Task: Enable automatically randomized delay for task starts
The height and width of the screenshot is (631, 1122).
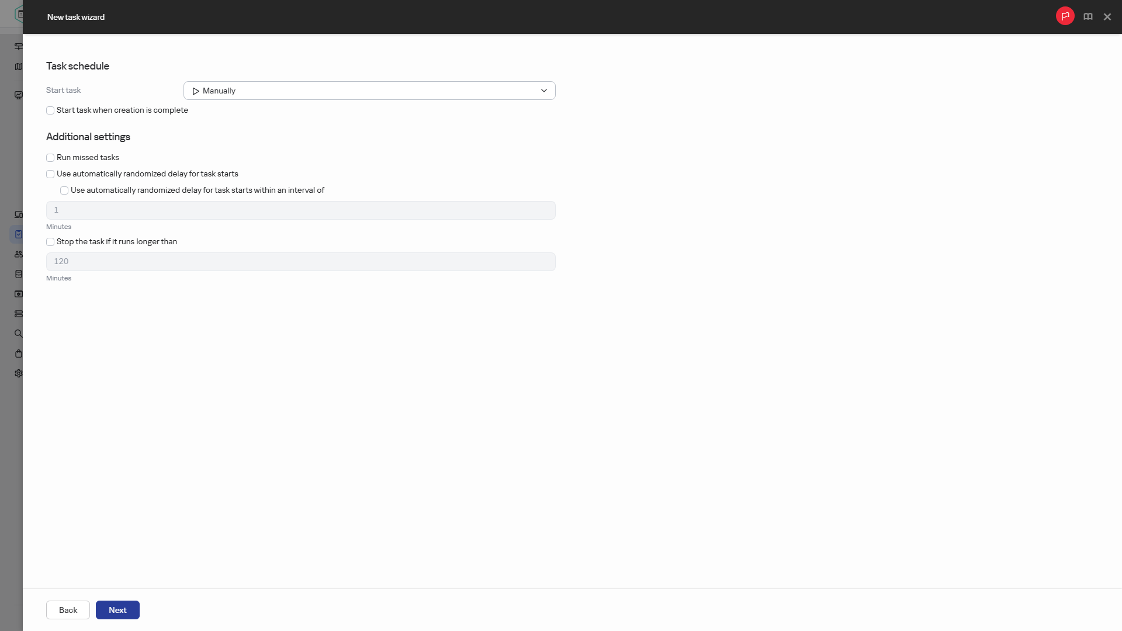Action: (50, 174)
